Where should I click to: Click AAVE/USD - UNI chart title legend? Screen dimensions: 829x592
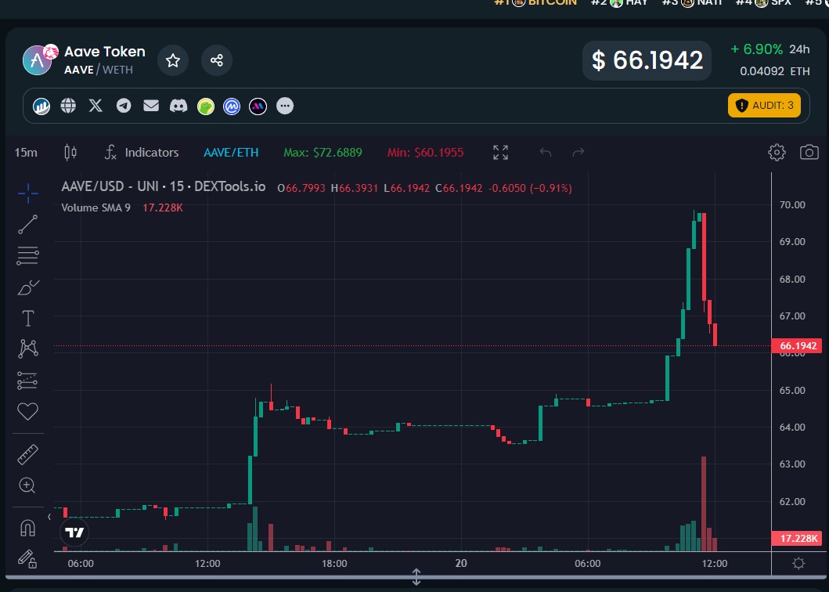164,186
